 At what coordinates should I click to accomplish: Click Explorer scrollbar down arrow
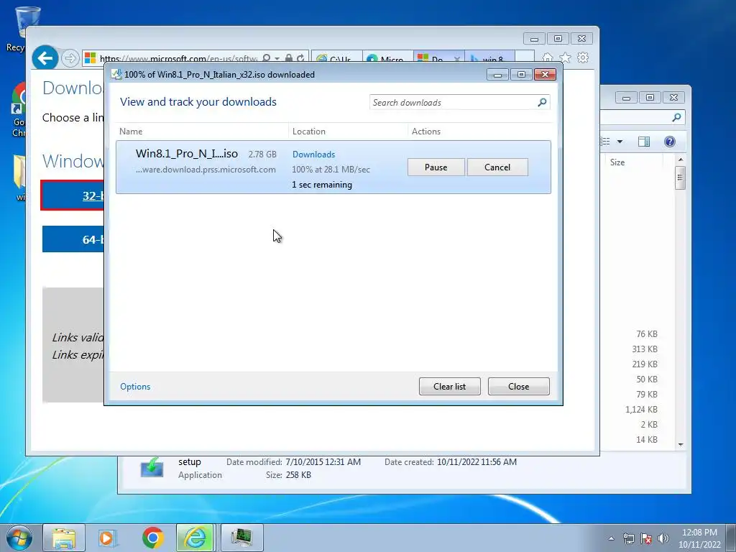[681, 444]
